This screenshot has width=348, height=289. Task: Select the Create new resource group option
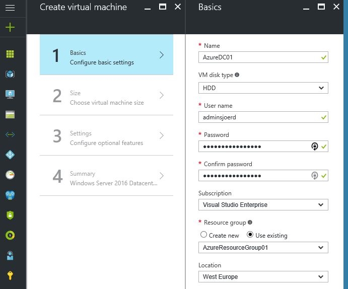pos(203,235)
